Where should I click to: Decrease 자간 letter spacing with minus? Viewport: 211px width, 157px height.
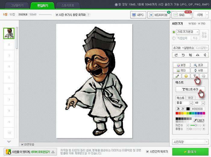pos(187,125)
